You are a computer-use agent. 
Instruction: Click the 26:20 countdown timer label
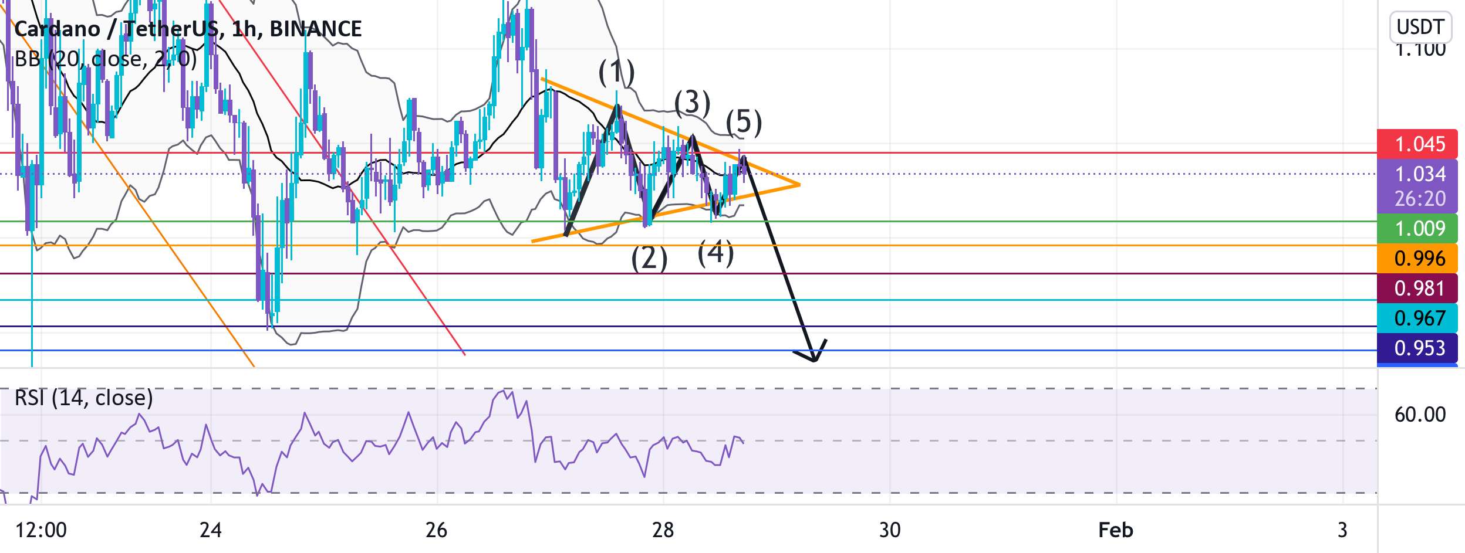(1420, 199)
